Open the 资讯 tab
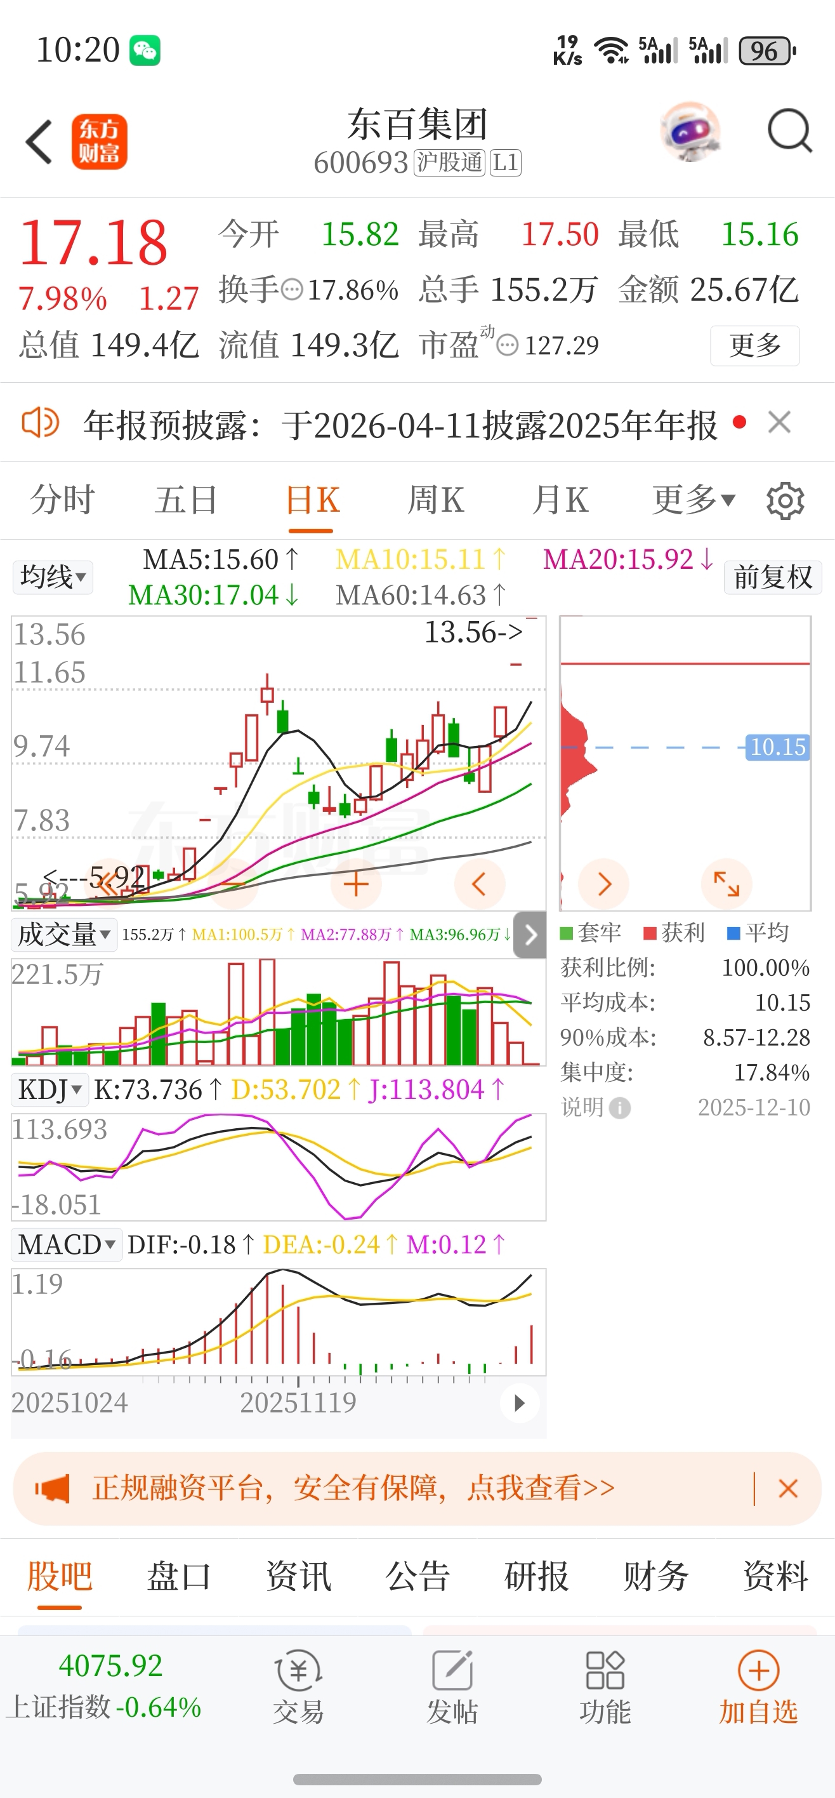This screenshot has width=835, height=1798. pos(299,1576)
